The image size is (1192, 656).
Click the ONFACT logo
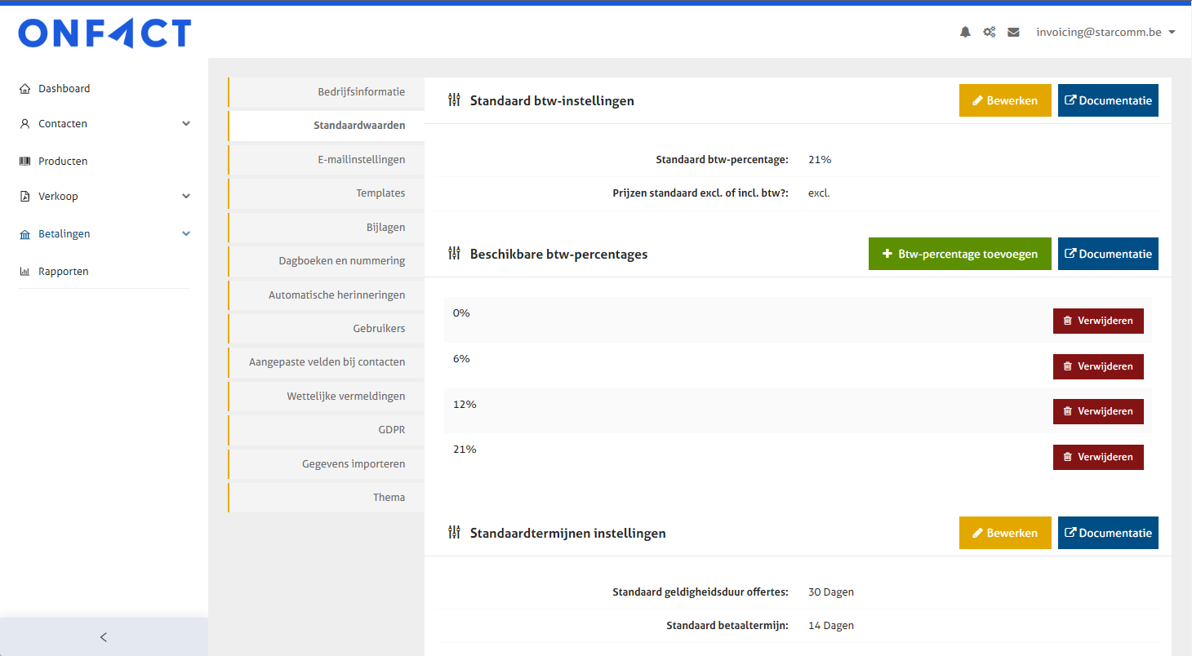105,33
